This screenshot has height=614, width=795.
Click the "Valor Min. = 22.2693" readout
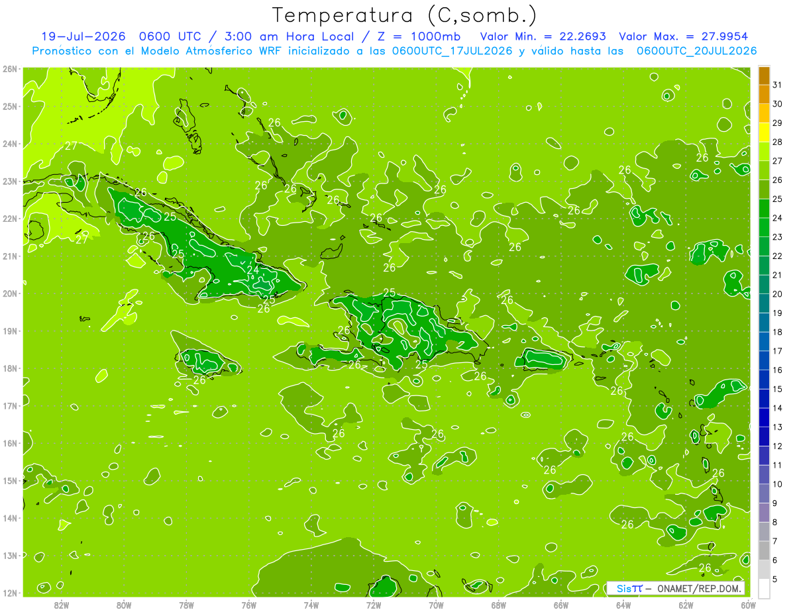(543, 36)
